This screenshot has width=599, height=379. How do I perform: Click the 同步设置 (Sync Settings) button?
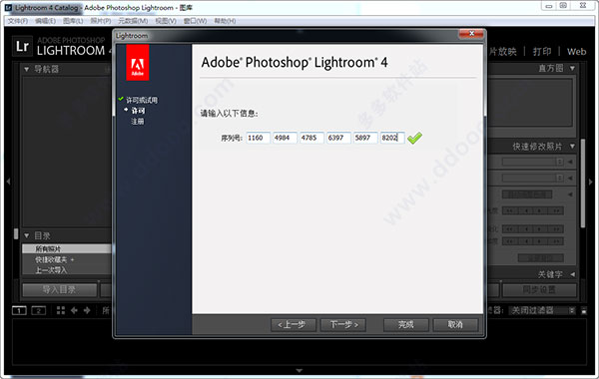click(x=539, y=289)
